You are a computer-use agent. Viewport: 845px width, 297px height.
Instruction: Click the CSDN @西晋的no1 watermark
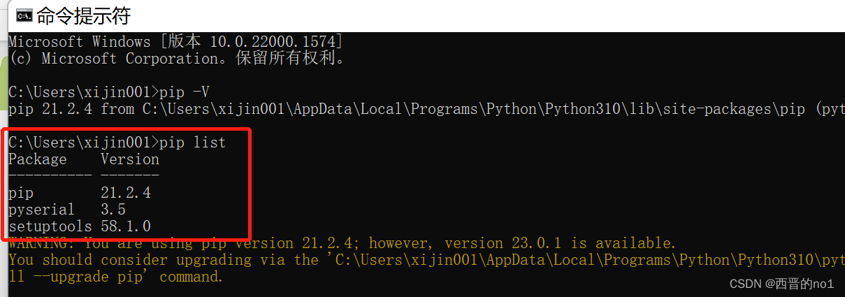pyautogui.click(x=781, y=284)
